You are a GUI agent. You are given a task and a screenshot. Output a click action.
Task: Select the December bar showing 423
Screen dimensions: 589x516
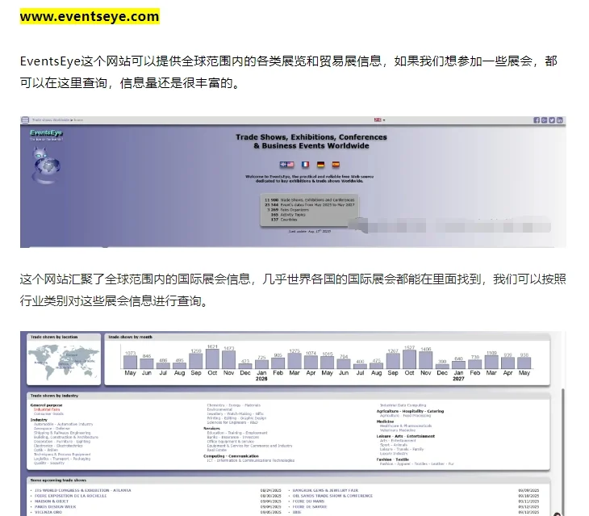click(x=245, y=366)
